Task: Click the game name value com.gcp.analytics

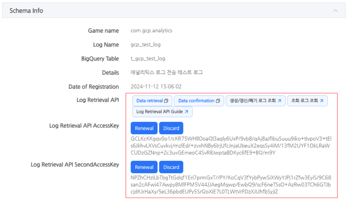Action: point(151,31)
